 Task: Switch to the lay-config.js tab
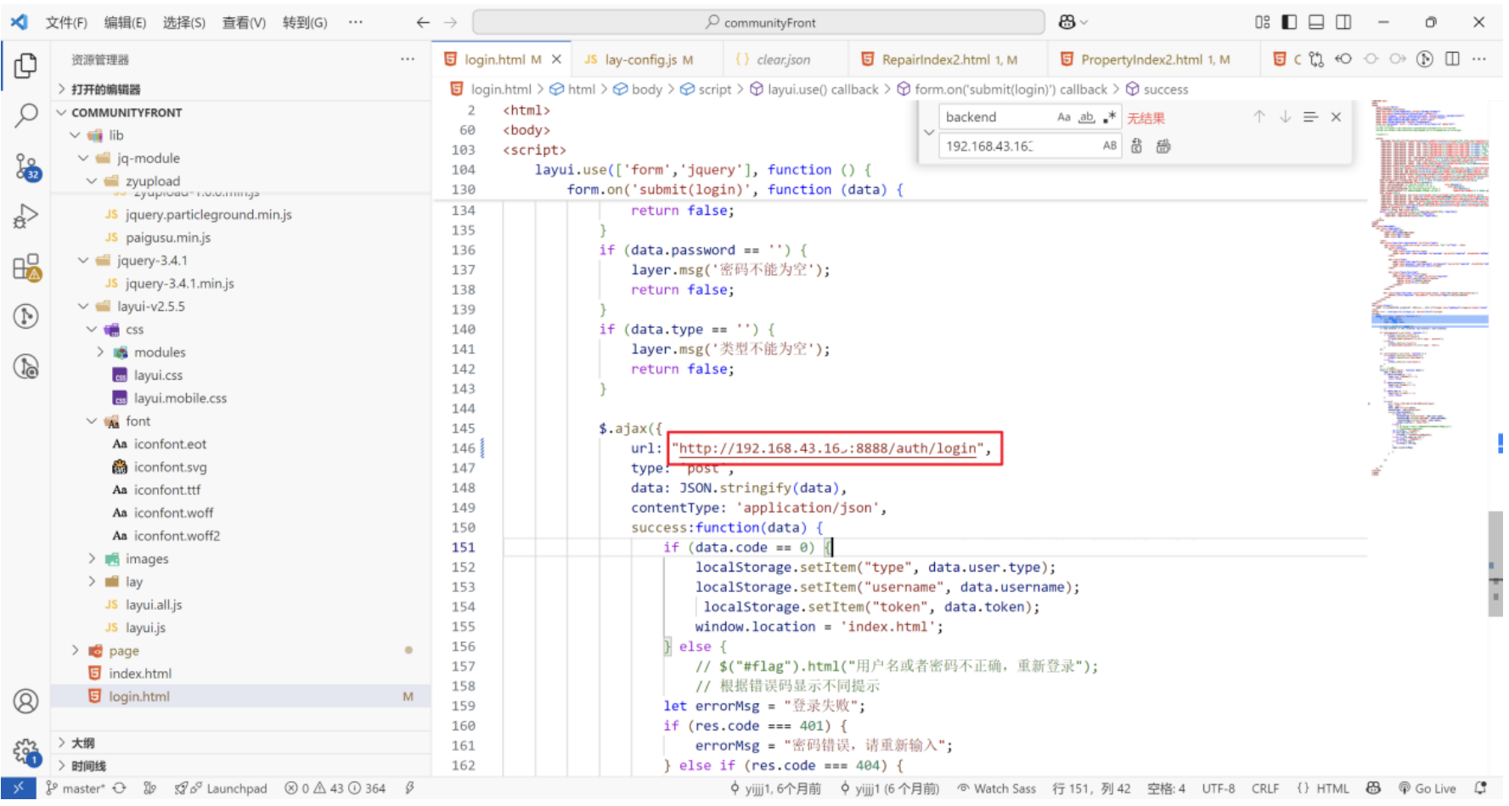click(x=640, y=59)
